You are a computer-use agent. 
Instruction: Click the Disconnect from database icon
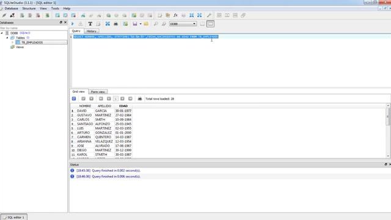click(12, 15)
